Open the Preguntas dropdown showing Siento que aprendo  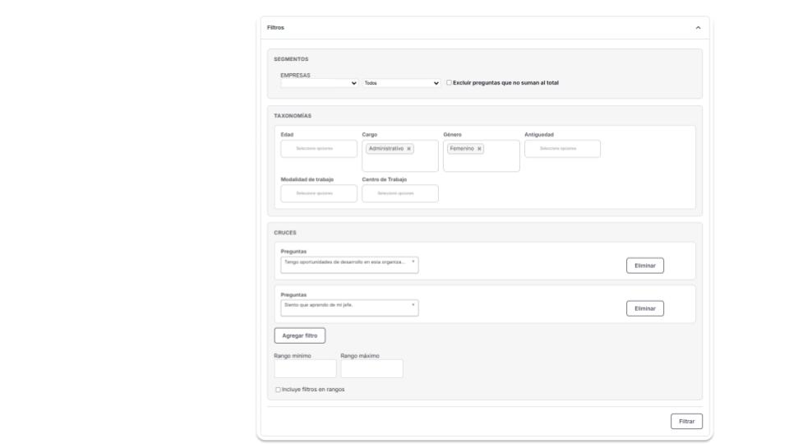pos(349,308)
